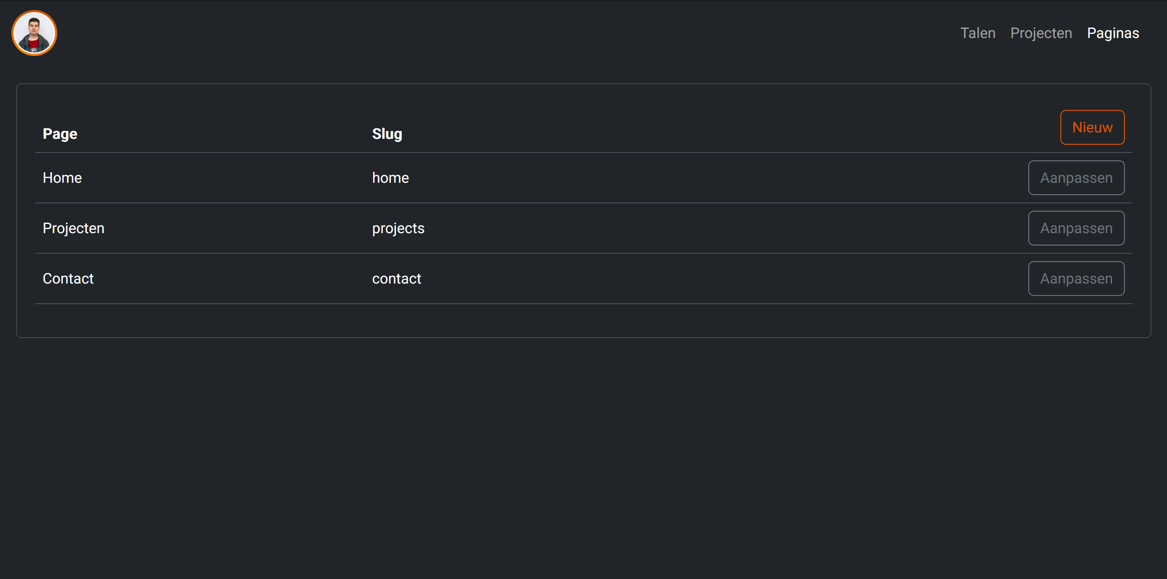Go to Projecten in top navigation
This screenshot has width=1167, height=579.
1041,33
